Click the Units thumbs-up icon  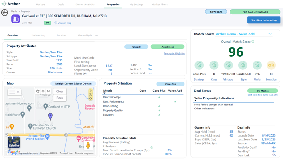[x=257, y=65]
